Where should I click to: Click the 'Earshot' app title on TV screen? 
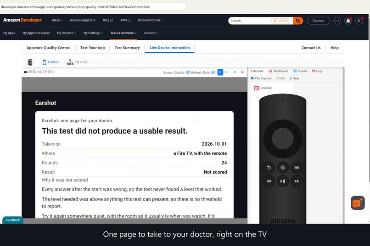coord(46,103)
